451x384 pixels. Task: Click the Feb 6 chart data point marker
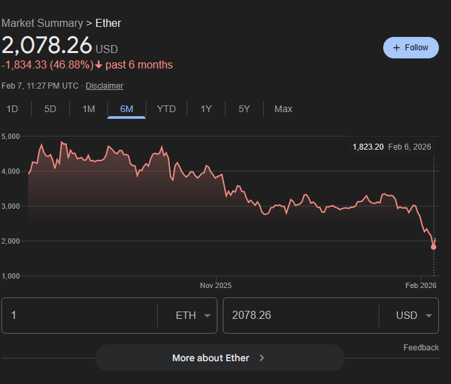[434, 247]
